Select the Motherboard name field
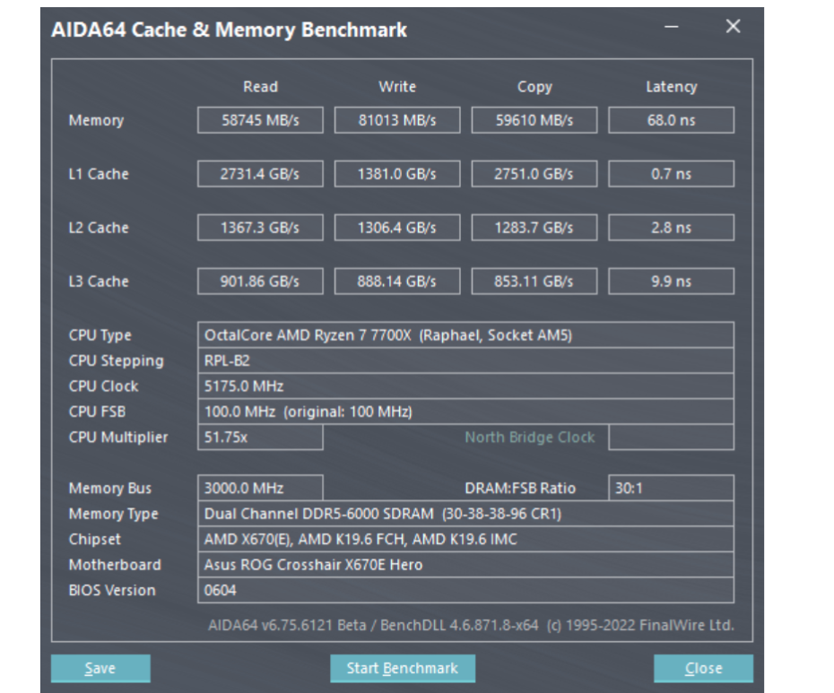This screenshot has width=834, height=693. click(465, 565)
